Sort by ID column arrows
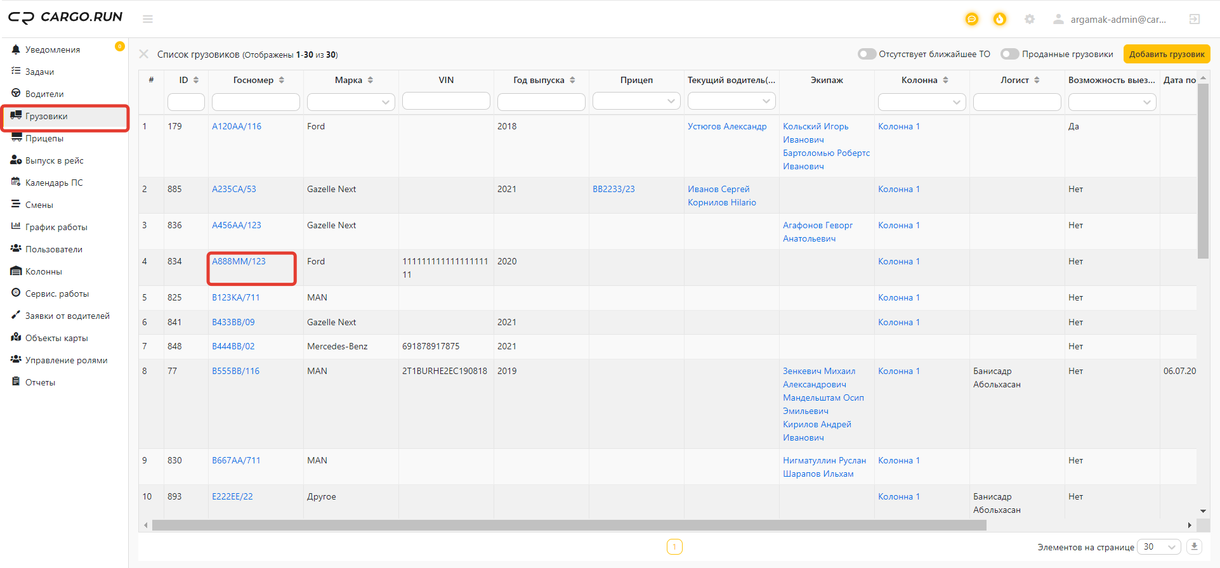The width and height of the screenshot is (1220, 568). pyautogui.click(x=196, y=80)
